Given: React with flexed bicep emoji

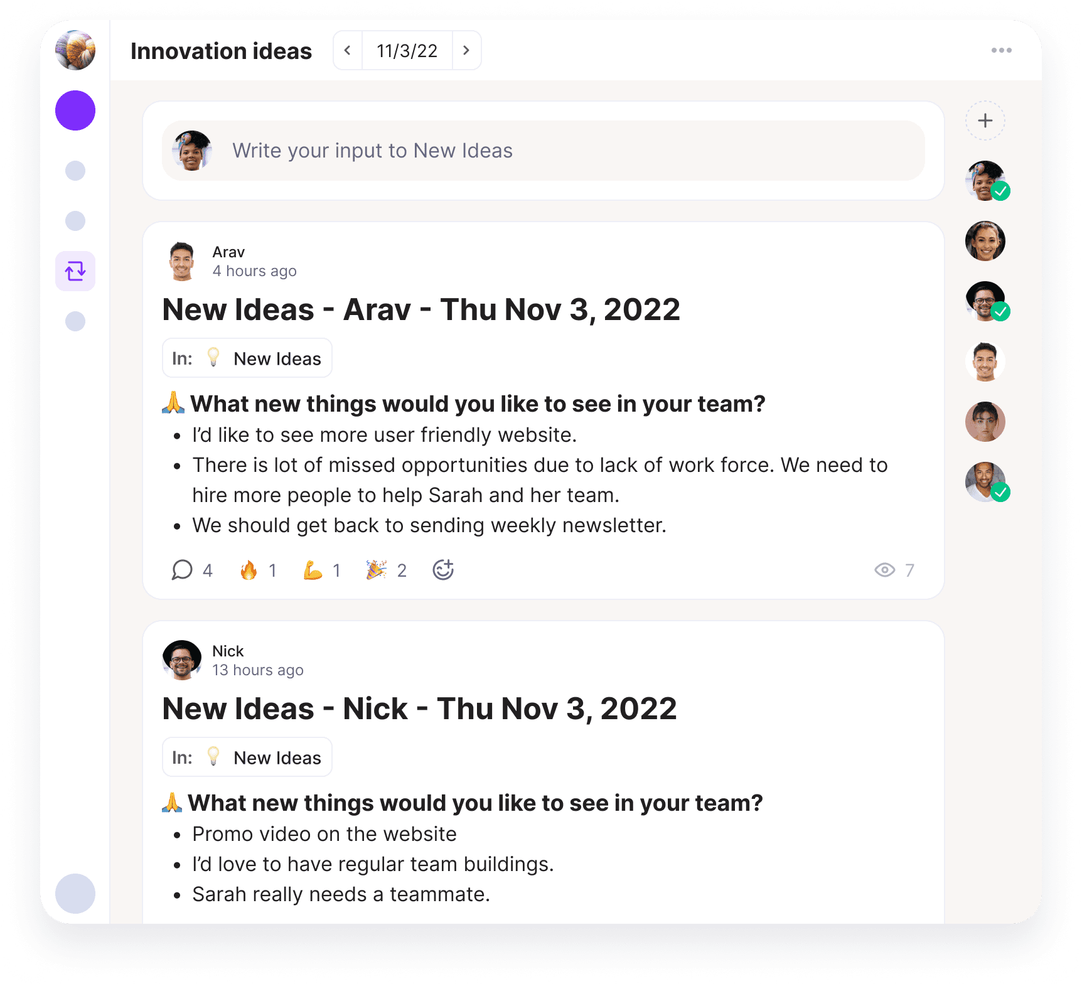Looking at the screenshot, I should point(321,570).
